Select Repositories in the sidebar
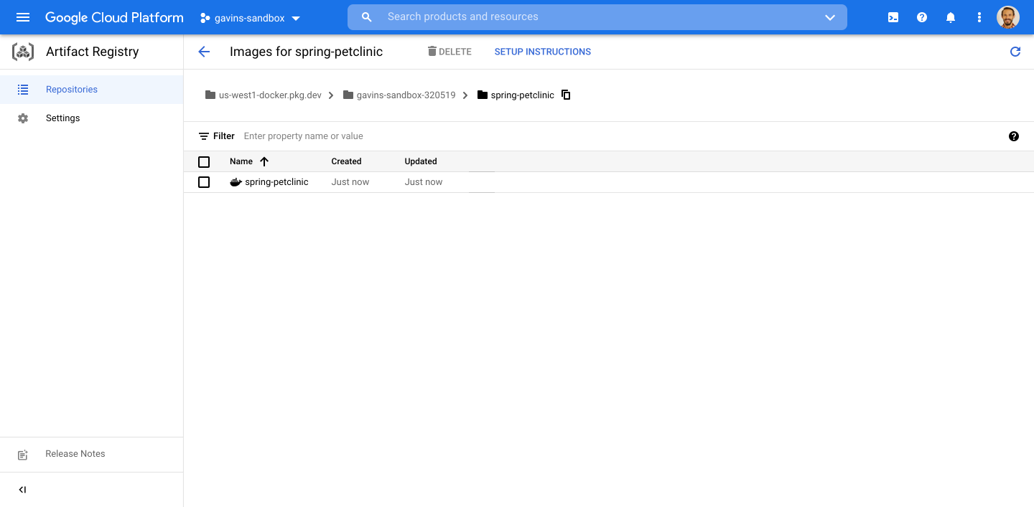The width and height of the screenshot is (1034, 507). (72, 89)
